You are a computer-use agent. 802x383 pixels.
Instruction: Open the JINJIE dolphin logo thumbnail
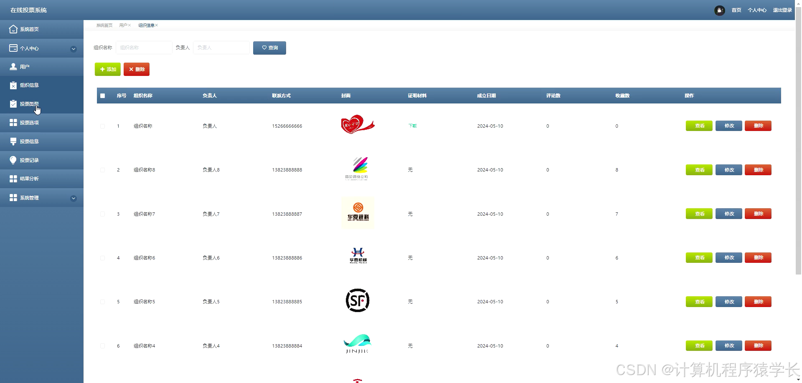click(358, 344)
